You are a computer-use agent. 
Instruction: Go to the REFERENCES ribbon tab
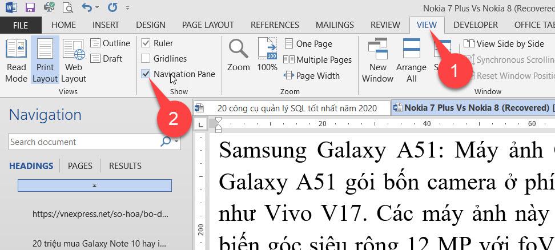click(x=275, y=25)
